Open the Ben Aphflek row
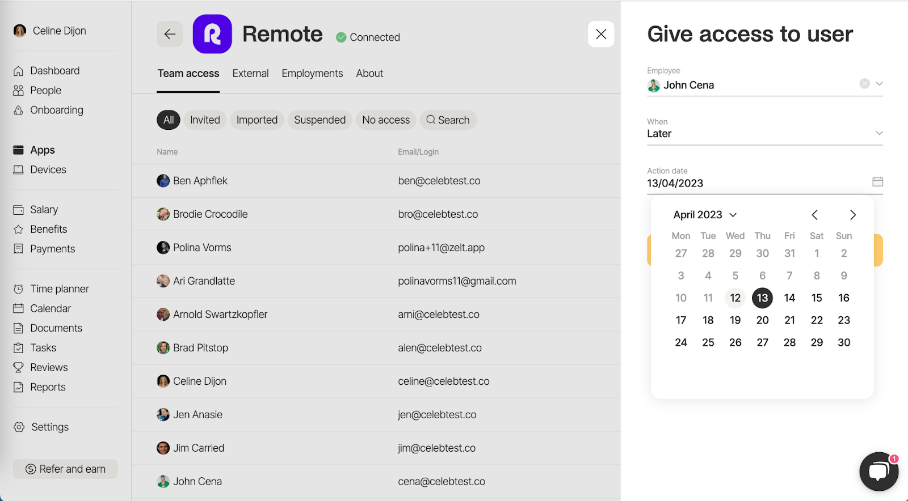The image size is (908, 501). click(x=376, y=181)
